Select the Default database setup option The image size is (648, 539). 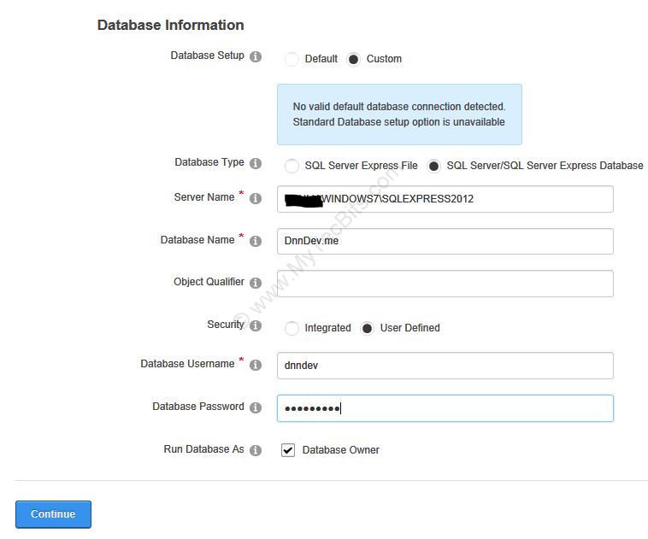(292, 59)
